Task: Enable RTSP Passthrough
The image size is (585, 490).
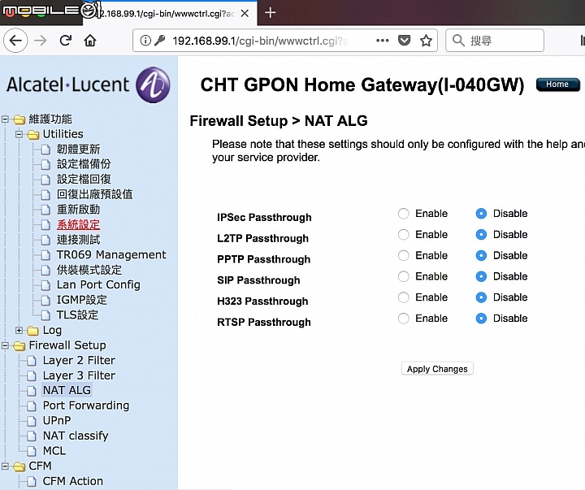Action: (x=403, y=319)
